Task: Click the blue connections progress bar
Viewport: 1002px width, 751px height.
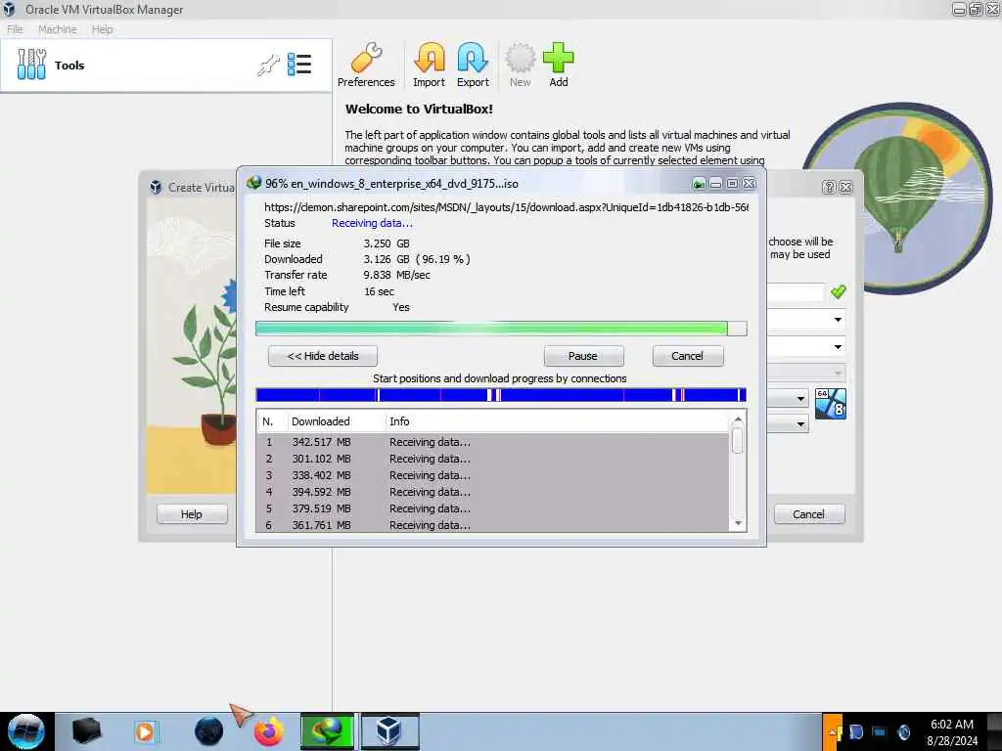Action: (501, 395)
